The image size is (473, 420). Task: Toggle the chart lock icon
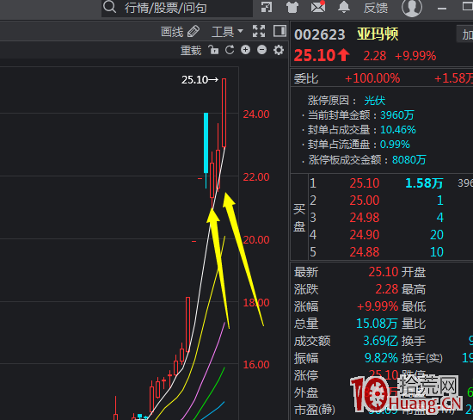(x=213, y=50)
